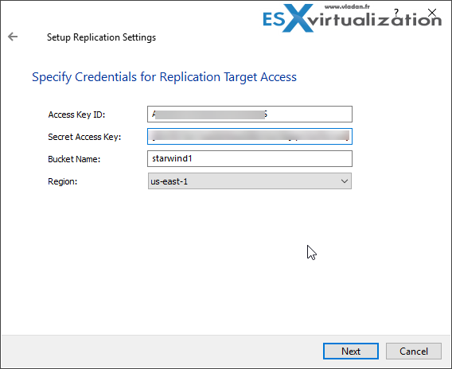The image size is (452, 369).
Task: Click the www.vladan.fr watermark text
Action: [347, 6]
